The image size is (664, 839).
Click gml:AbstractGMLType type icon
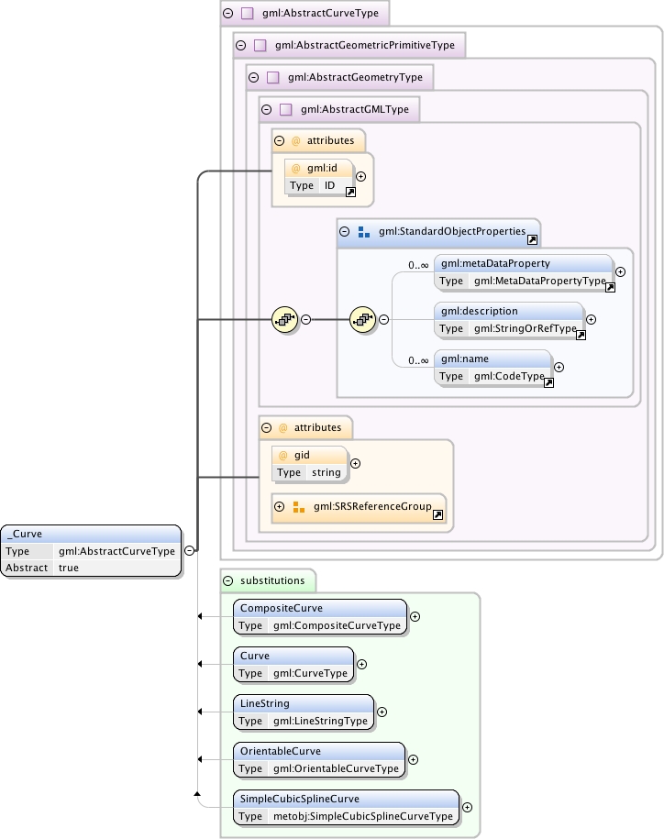pyautogui.click(x=286, y=110)
